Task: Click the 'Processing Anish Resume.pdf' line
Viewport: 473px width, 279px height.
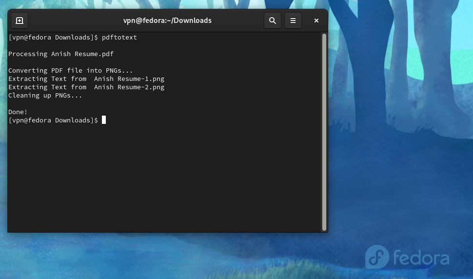Action: click(61, 54)
